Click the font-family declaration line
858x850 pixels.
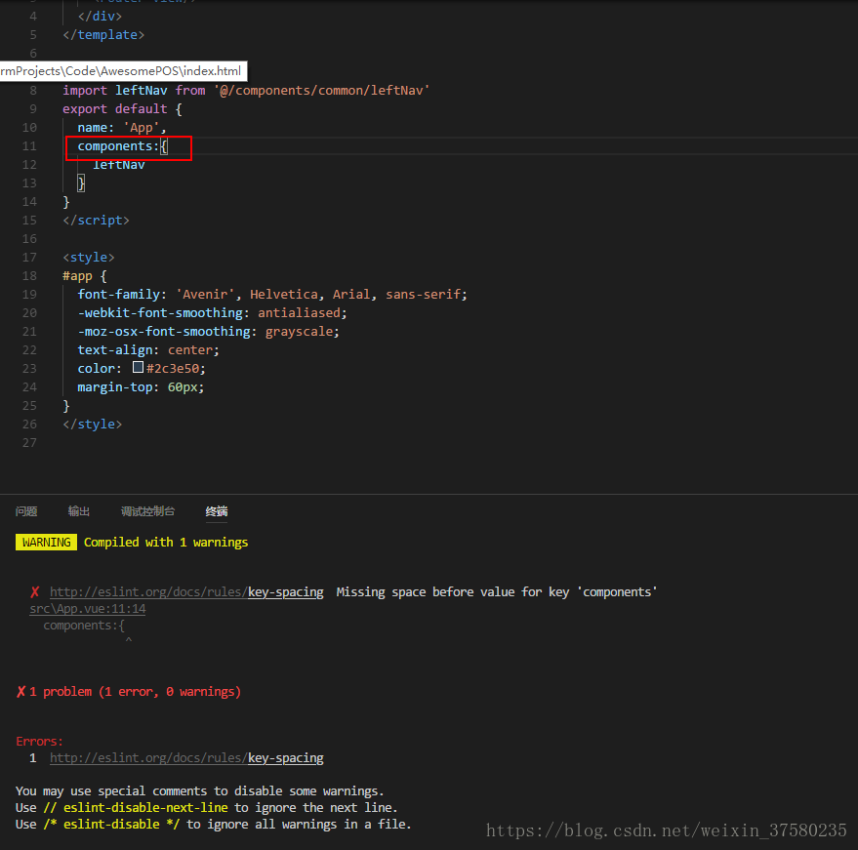pyautogui.click(x=272, y=295)
